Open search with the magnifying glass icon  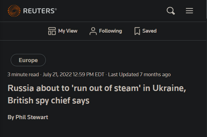171,11
